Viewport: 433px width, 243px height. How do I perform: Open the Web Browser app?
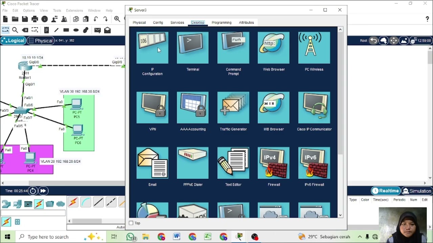274,48
